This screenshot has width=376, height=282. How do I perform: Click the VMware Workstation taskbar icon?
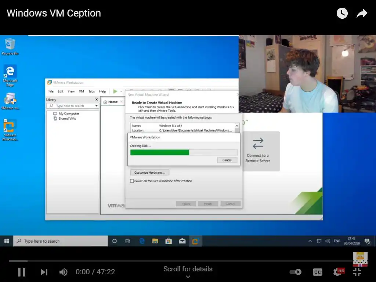click(x=195, y=241)
